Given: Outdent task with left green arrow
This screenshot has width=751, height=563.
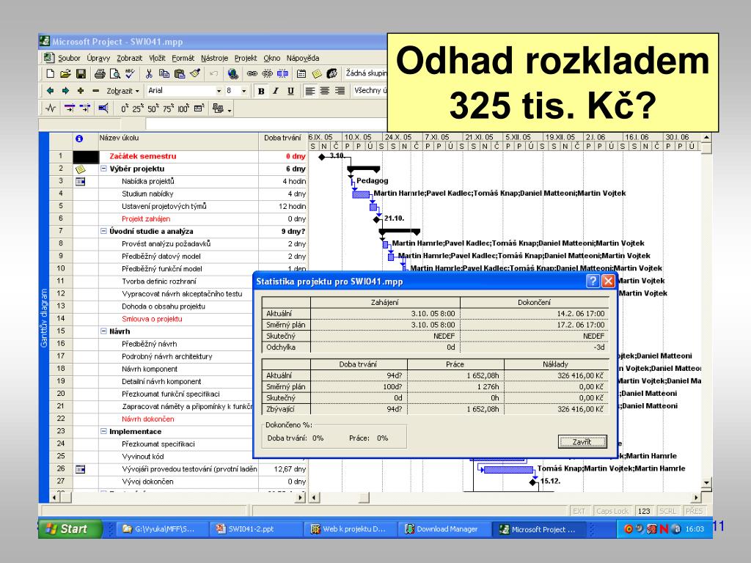Looking at the screenshot, I should click(x=50, y=90).
